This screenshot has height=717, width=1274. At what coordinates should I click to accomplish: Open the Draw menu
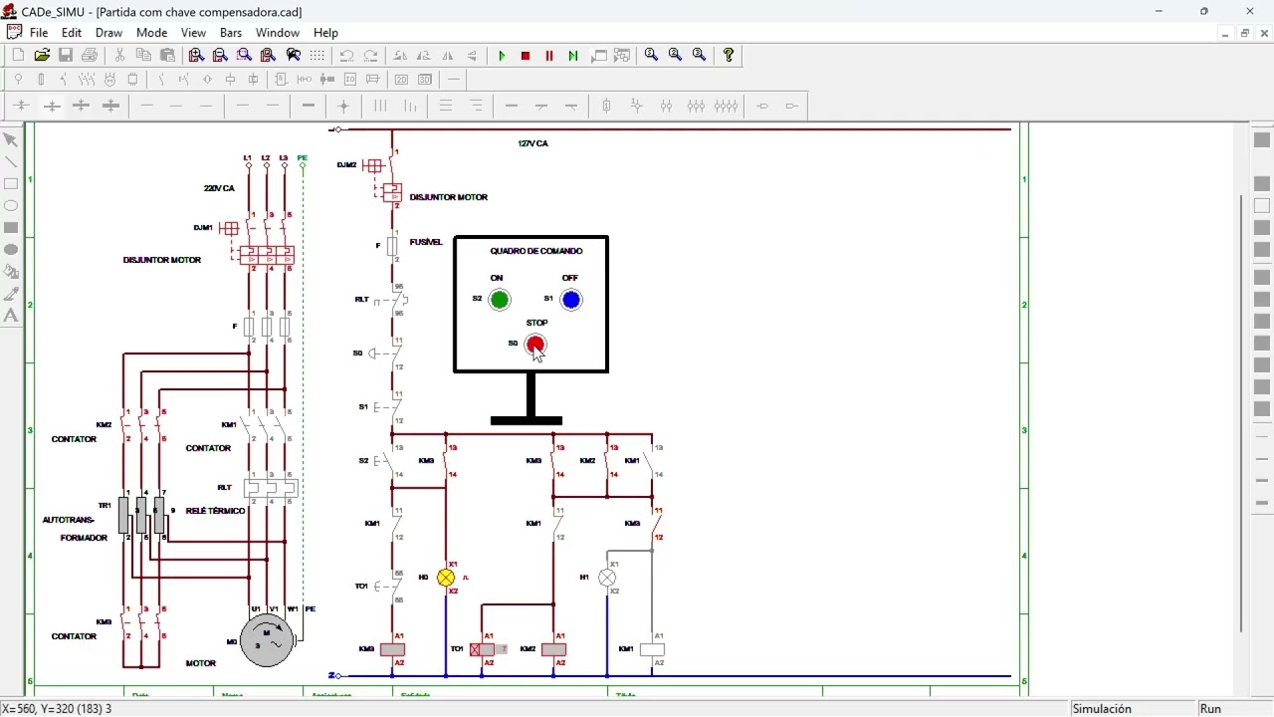[x=108, y=33]
